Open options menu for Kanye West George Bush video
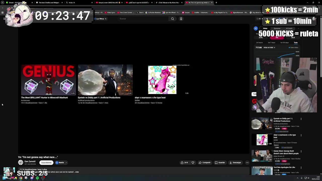Image resolution: width=322 pixels, height=181 pixels. pos(301,151)
